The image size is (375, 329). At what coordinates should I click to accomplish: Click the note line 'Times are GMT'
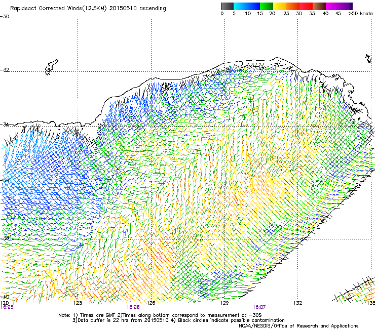coord(98,315)
